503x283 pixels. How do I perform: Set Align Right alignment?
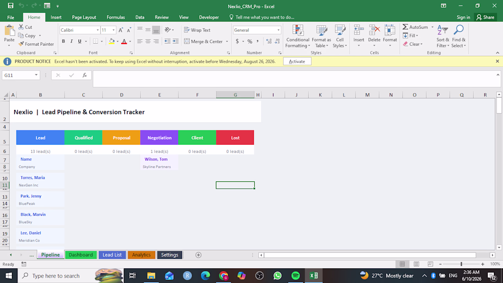pyautogui.click(x=156, y=41)
